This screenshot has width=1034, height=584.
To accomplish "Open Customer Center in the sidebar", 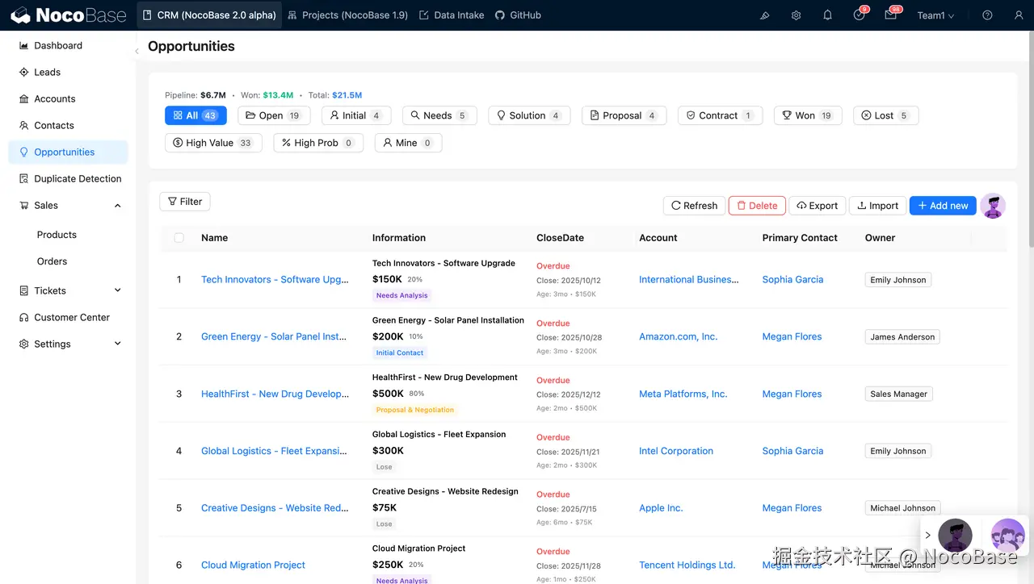I will coord(68,318).
